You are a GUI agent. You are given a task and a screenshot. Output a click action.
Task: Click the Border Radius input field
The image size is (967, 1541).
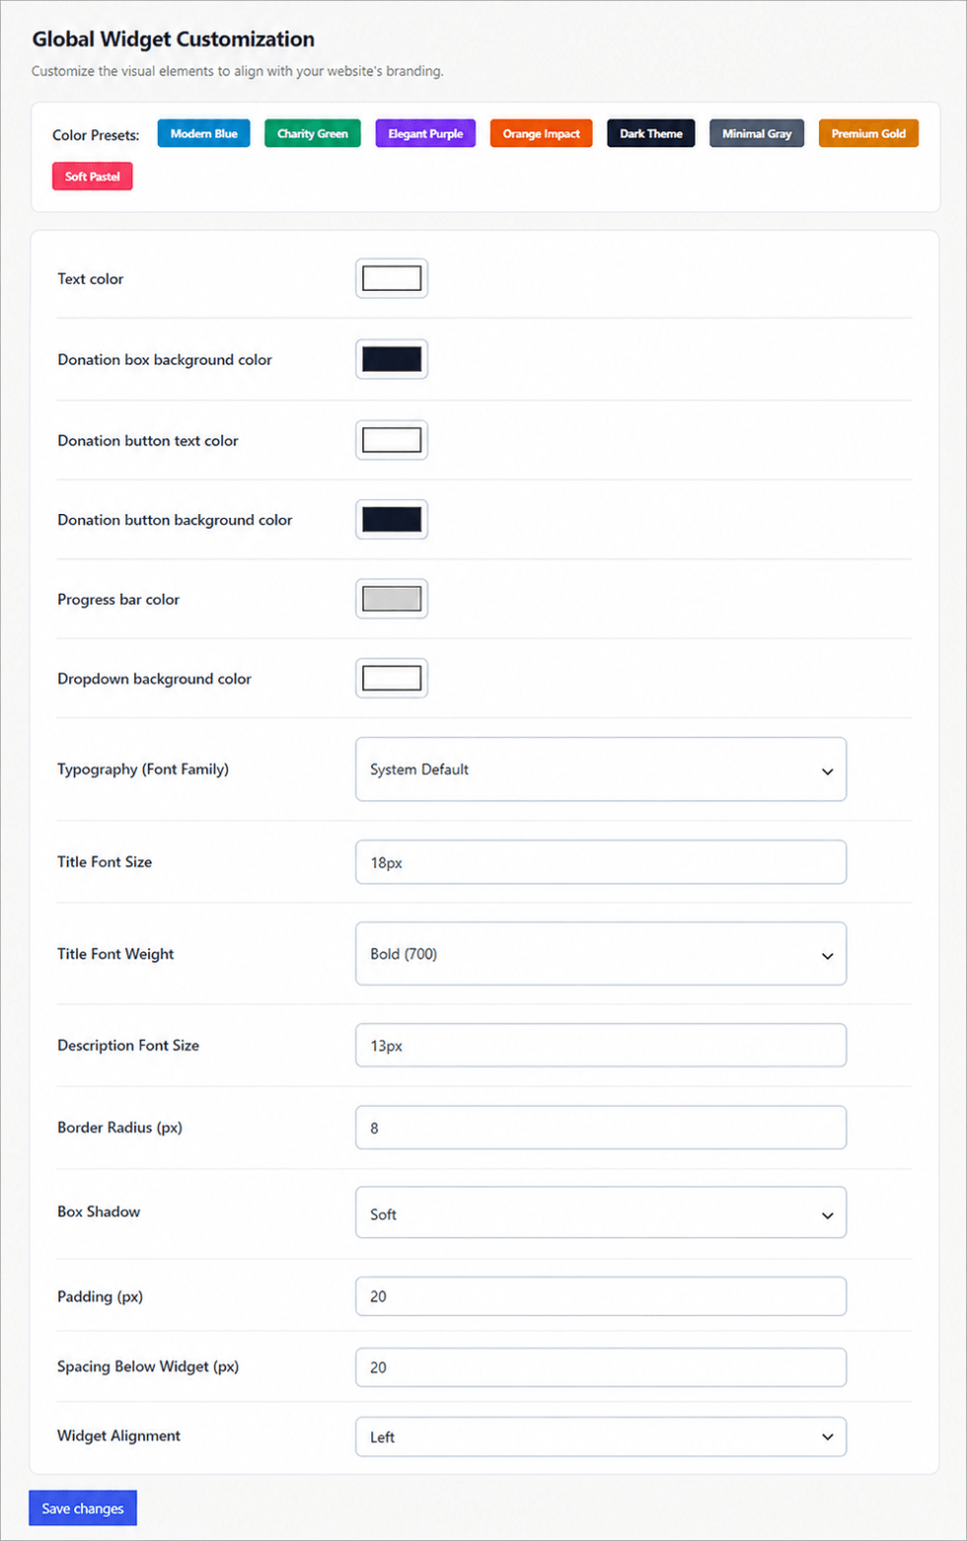click(601, 1128)
